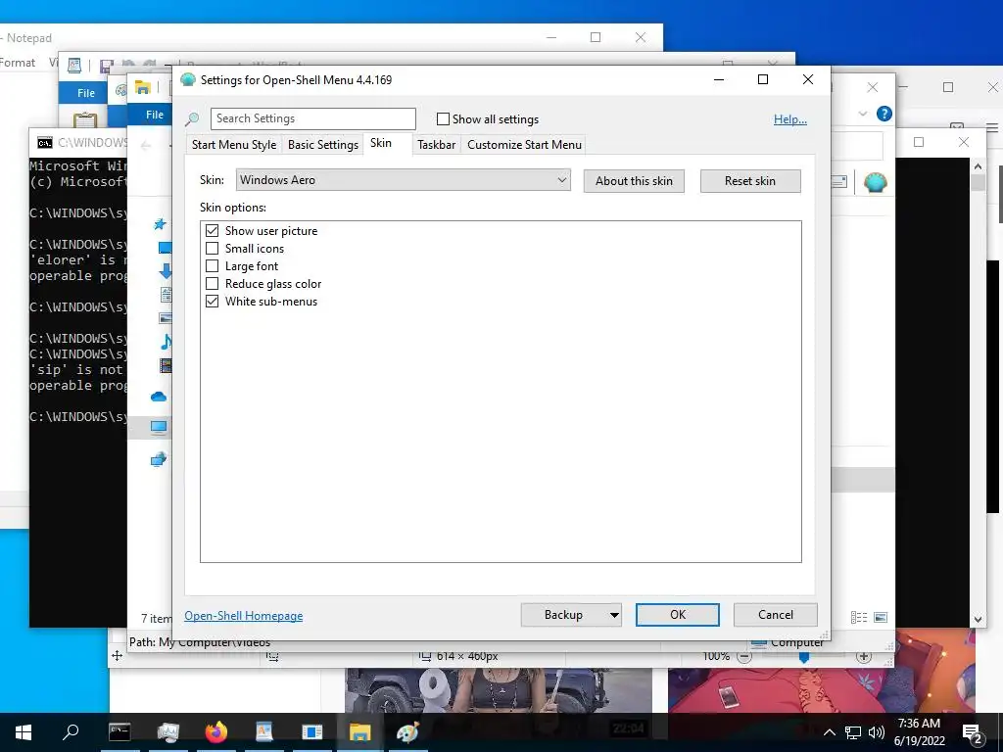1003x752 pixels.
Task: Switch Explorer to details view icon
Action: pyautogui.click(x=859, y=617)
